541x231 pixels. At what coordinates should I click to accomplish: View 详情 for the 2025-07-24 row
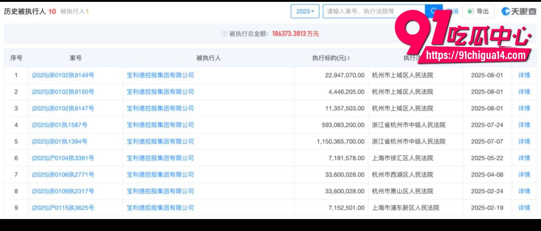pos(524,124)
